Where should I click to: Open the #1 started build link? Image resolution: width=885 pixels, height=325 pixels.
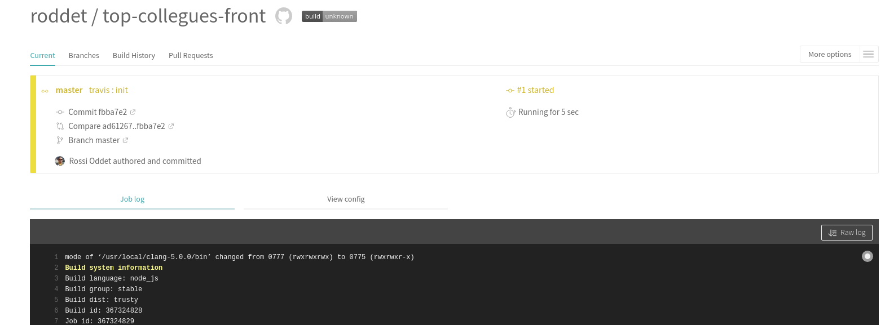pyautogui.click(x=535, y=90)
